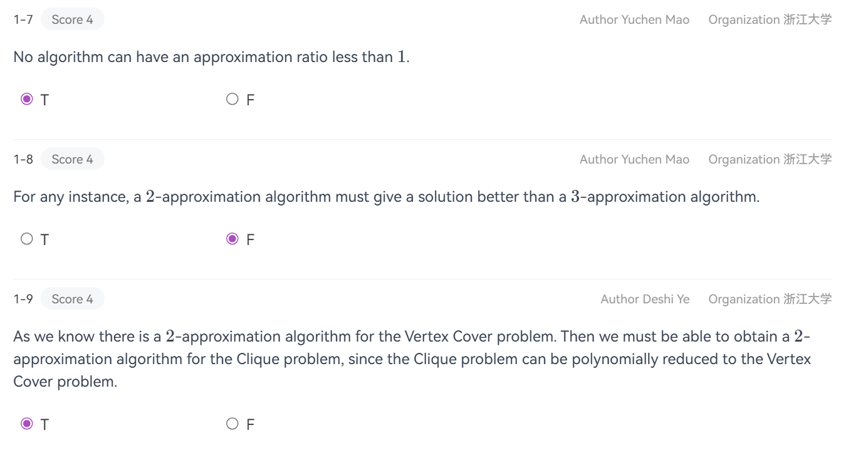
Task: Click Author Yuchen Mao on question 1-7
Action: point(634,19)
